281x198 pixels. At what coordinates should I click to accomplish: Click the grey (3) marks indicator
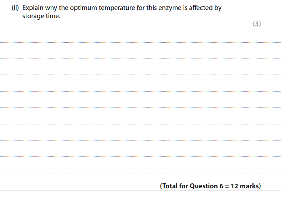(x=257, y=24)
